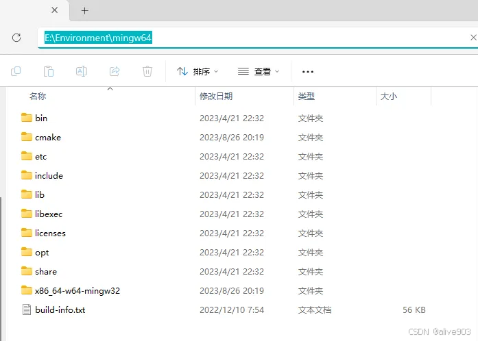This screenshot has height=341, width=478.
Task: Click the folder name share
Action: tap(46, 272)
